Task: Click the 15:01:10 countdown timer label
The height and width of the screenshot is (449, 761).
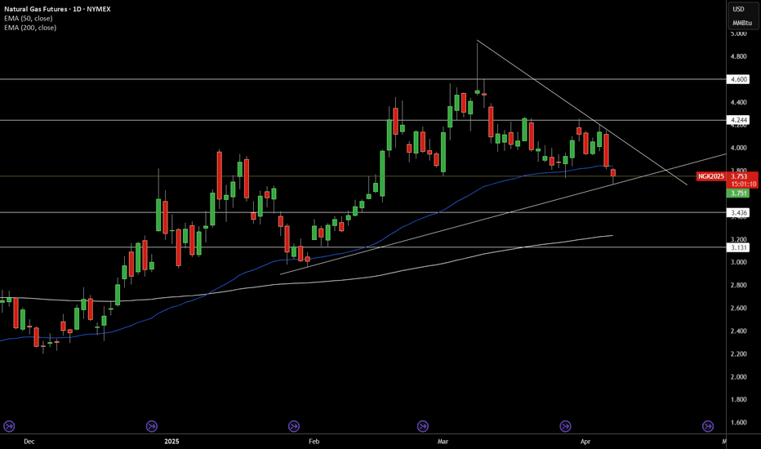Action: pyautogui.click(x=742, y=184)
